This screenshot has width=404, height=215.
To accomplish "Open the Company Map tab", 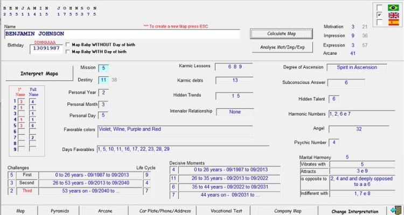I will (x=288, y=211).
